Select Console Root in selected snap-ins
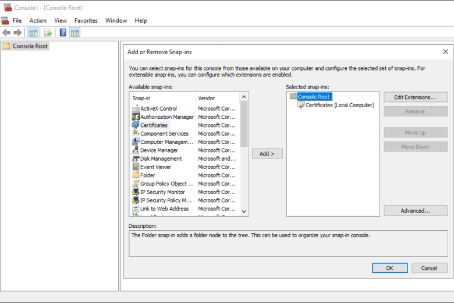This screenshot has height=303, width=454. click(x=314, y=97)
